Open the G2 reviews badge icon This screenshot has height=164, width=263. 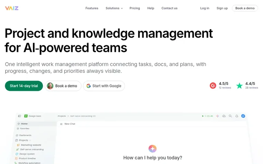(x=213, y=86)
